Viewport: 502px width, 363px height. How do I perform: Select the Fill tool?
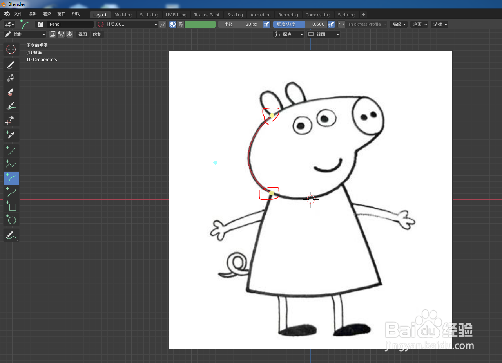[x=11, y=78]
